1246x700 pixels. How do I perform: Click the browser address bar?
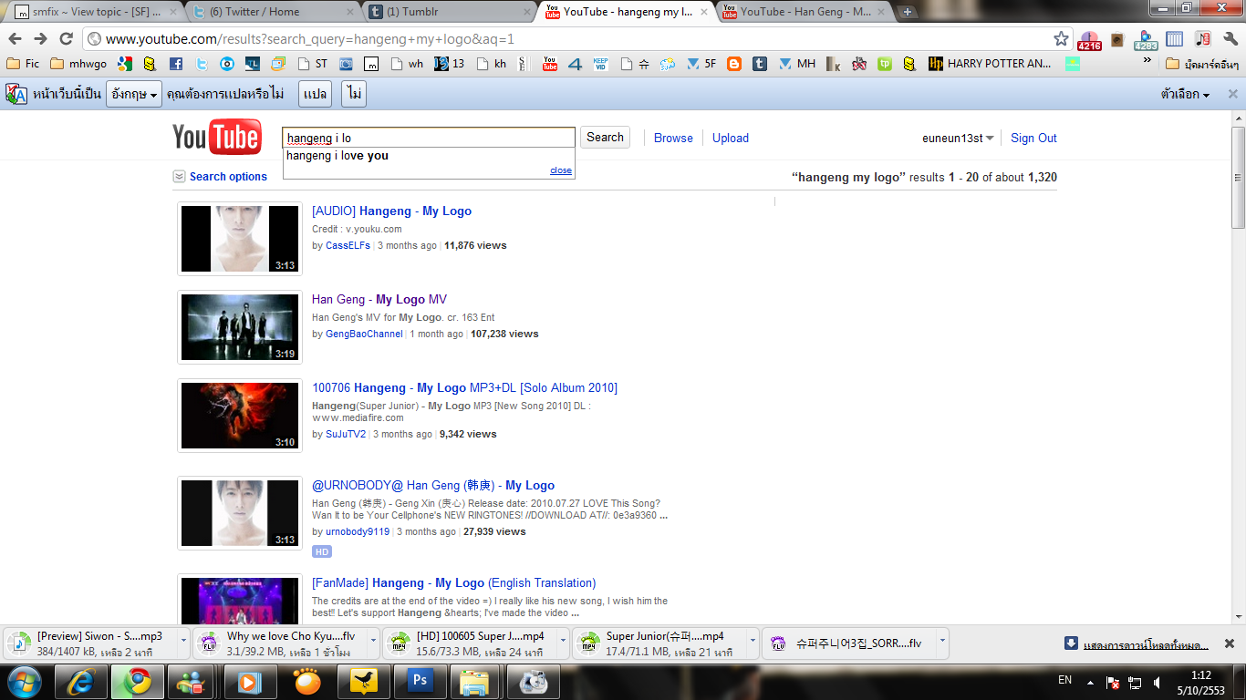576,39
